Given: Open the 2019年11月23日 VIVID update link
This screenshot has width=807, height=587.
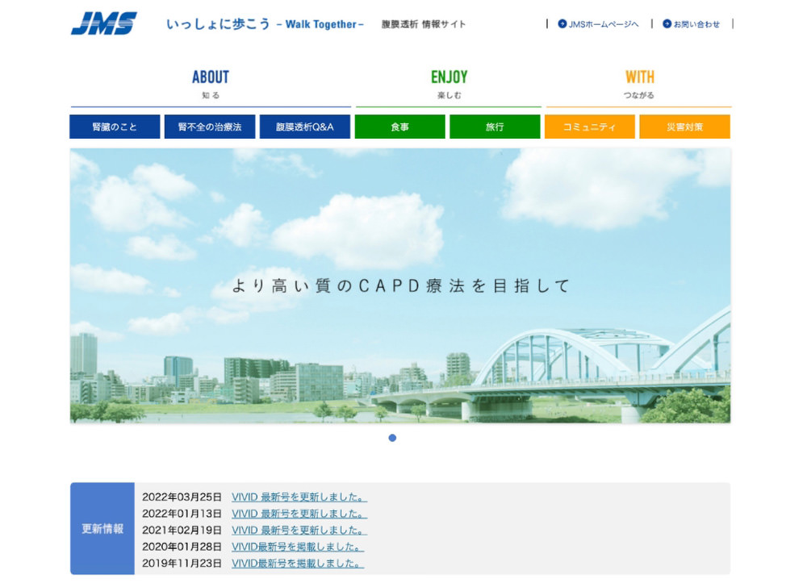Looking at the screenshot, I should (x=296, y=564).
